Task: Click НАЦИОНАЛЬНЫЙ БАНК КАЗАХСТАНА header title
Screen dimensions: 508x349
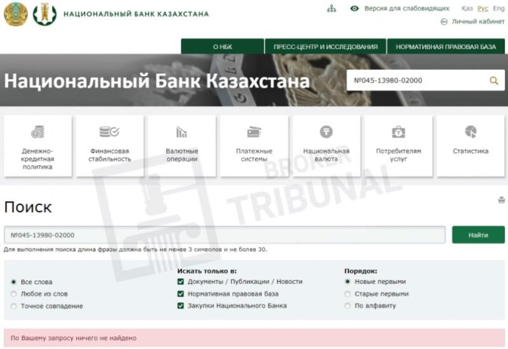Action: 136,14
